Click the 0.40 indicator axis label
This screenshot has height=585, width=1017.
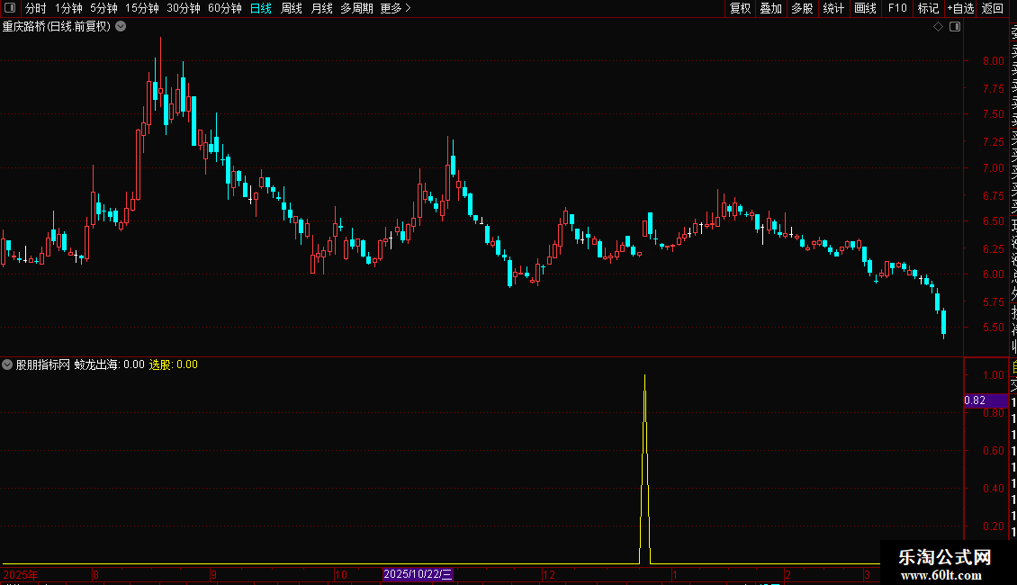(x=993, y=489)
